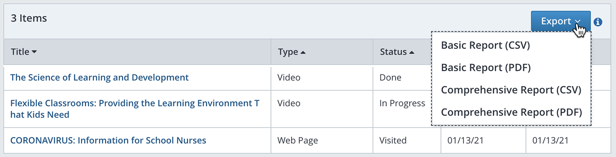Open CORONAVIRUS: Information for School Nurses link
Viewport: 616px width, 157px height.
click(108, 141)
